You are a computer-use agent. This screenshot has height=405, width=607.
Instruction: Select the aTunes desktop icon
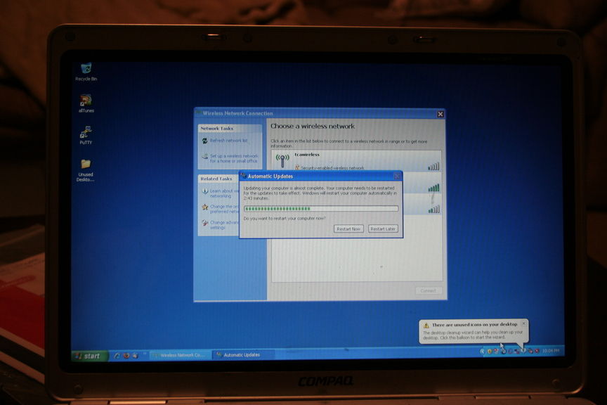(86, 104)
